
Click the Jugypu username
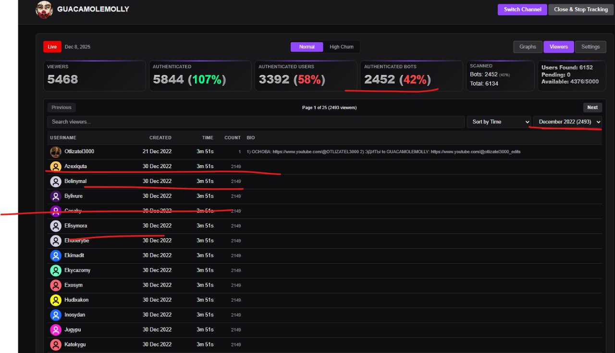[x=74, y=330]
